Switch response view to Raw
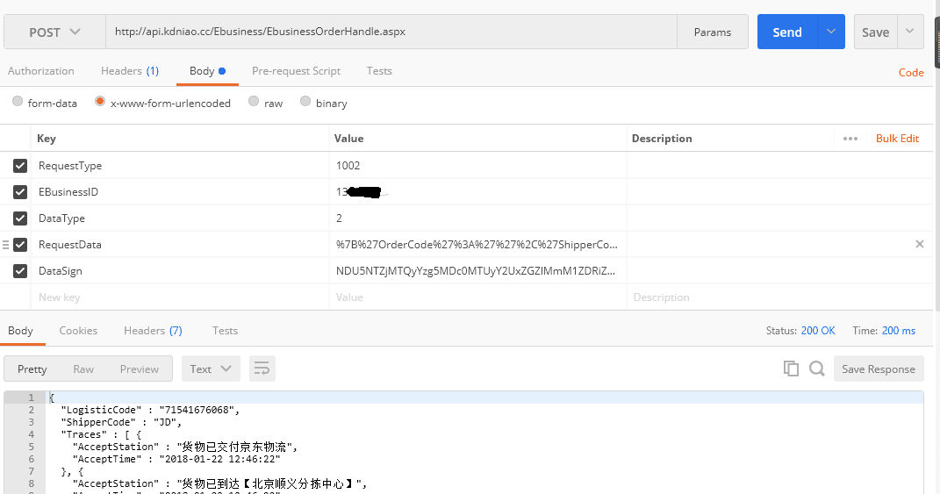This screenshot has height=494, width=940. click(x=83, y=369)
